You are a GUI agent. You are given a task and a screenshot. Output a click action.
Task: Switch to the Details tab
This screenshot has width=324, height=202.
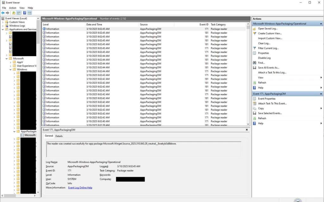[x=59, y=136]
